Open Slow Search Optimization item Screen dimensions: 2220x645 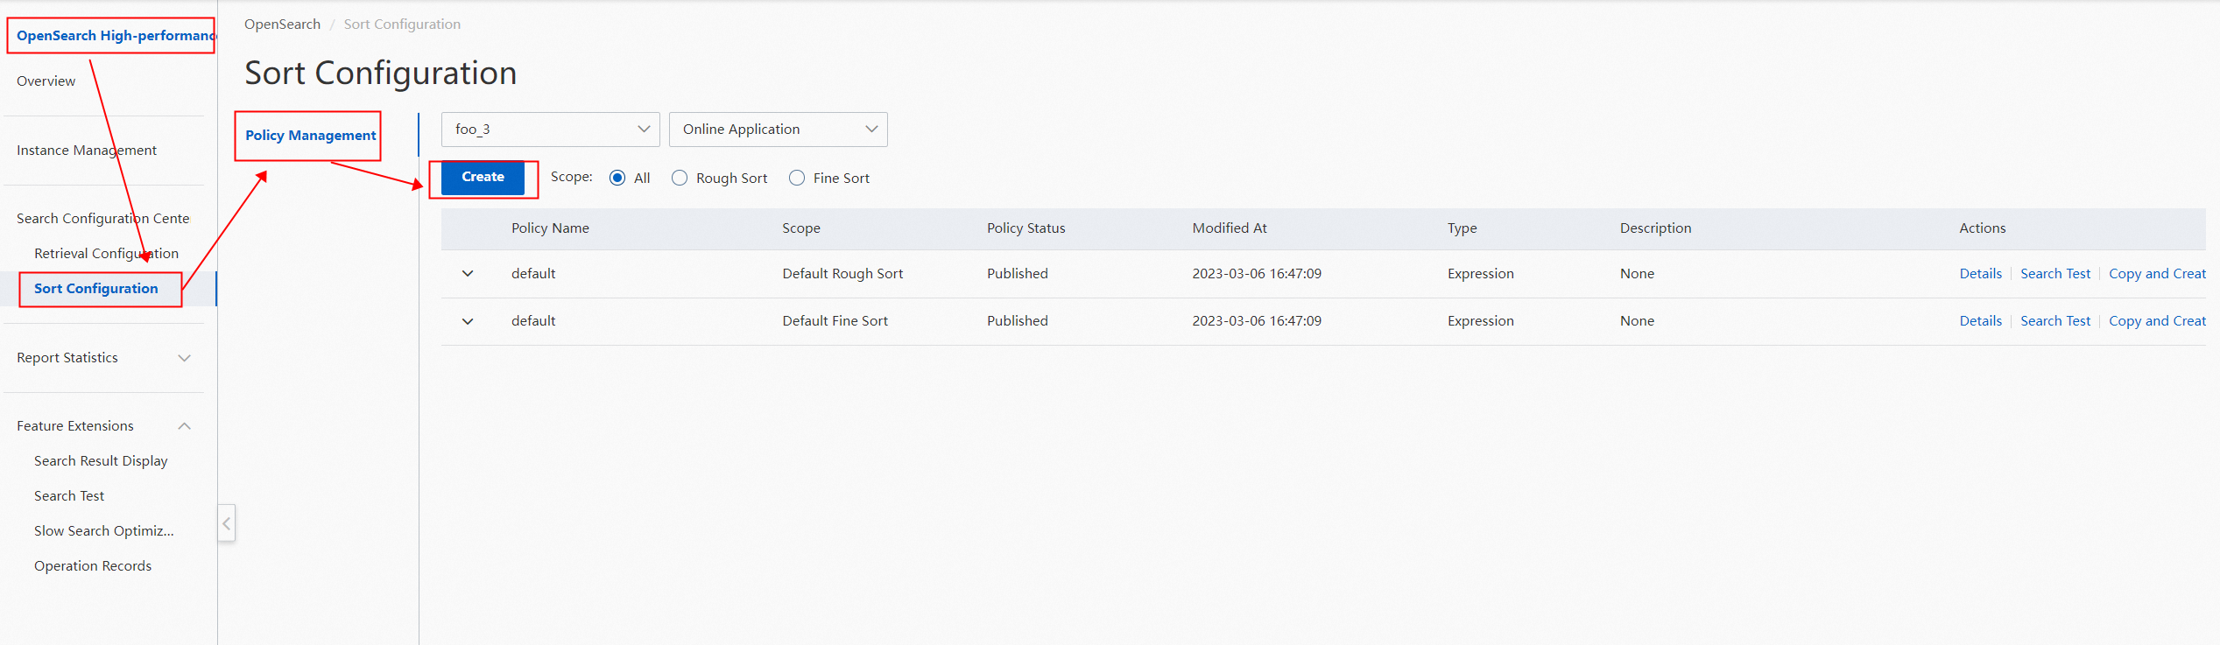(x=104, y=531)
